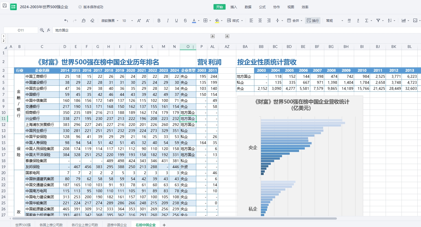Click the AutoSum sigma icon
Screen dimensions: 421x227
(x=367, y=21)
